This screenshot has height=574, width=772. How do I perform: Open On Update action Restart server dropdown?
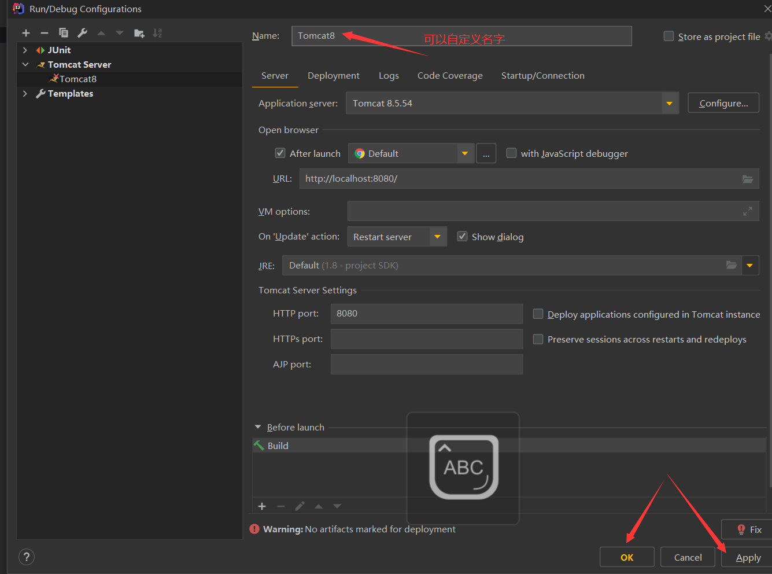coord(438,237)
